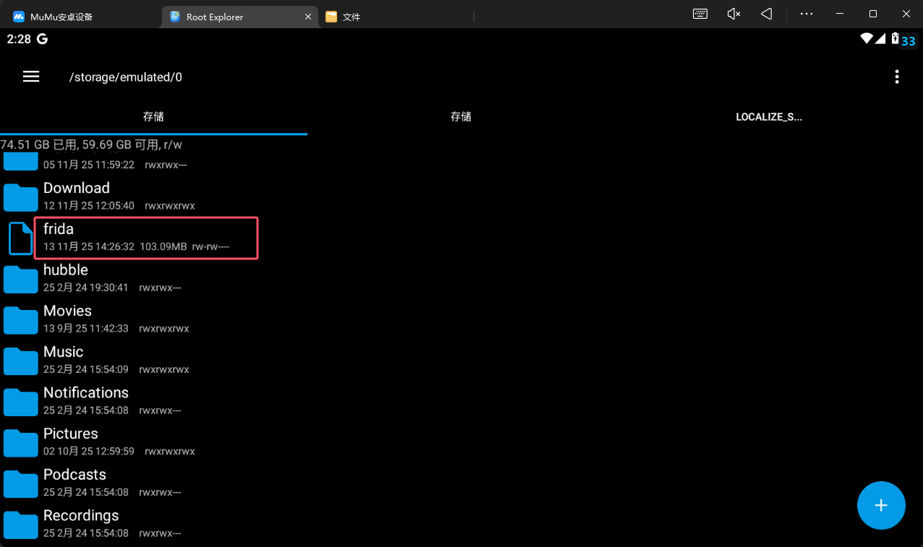
Task: Click the /storage/emulated/0 path
Action: point(126,77)
